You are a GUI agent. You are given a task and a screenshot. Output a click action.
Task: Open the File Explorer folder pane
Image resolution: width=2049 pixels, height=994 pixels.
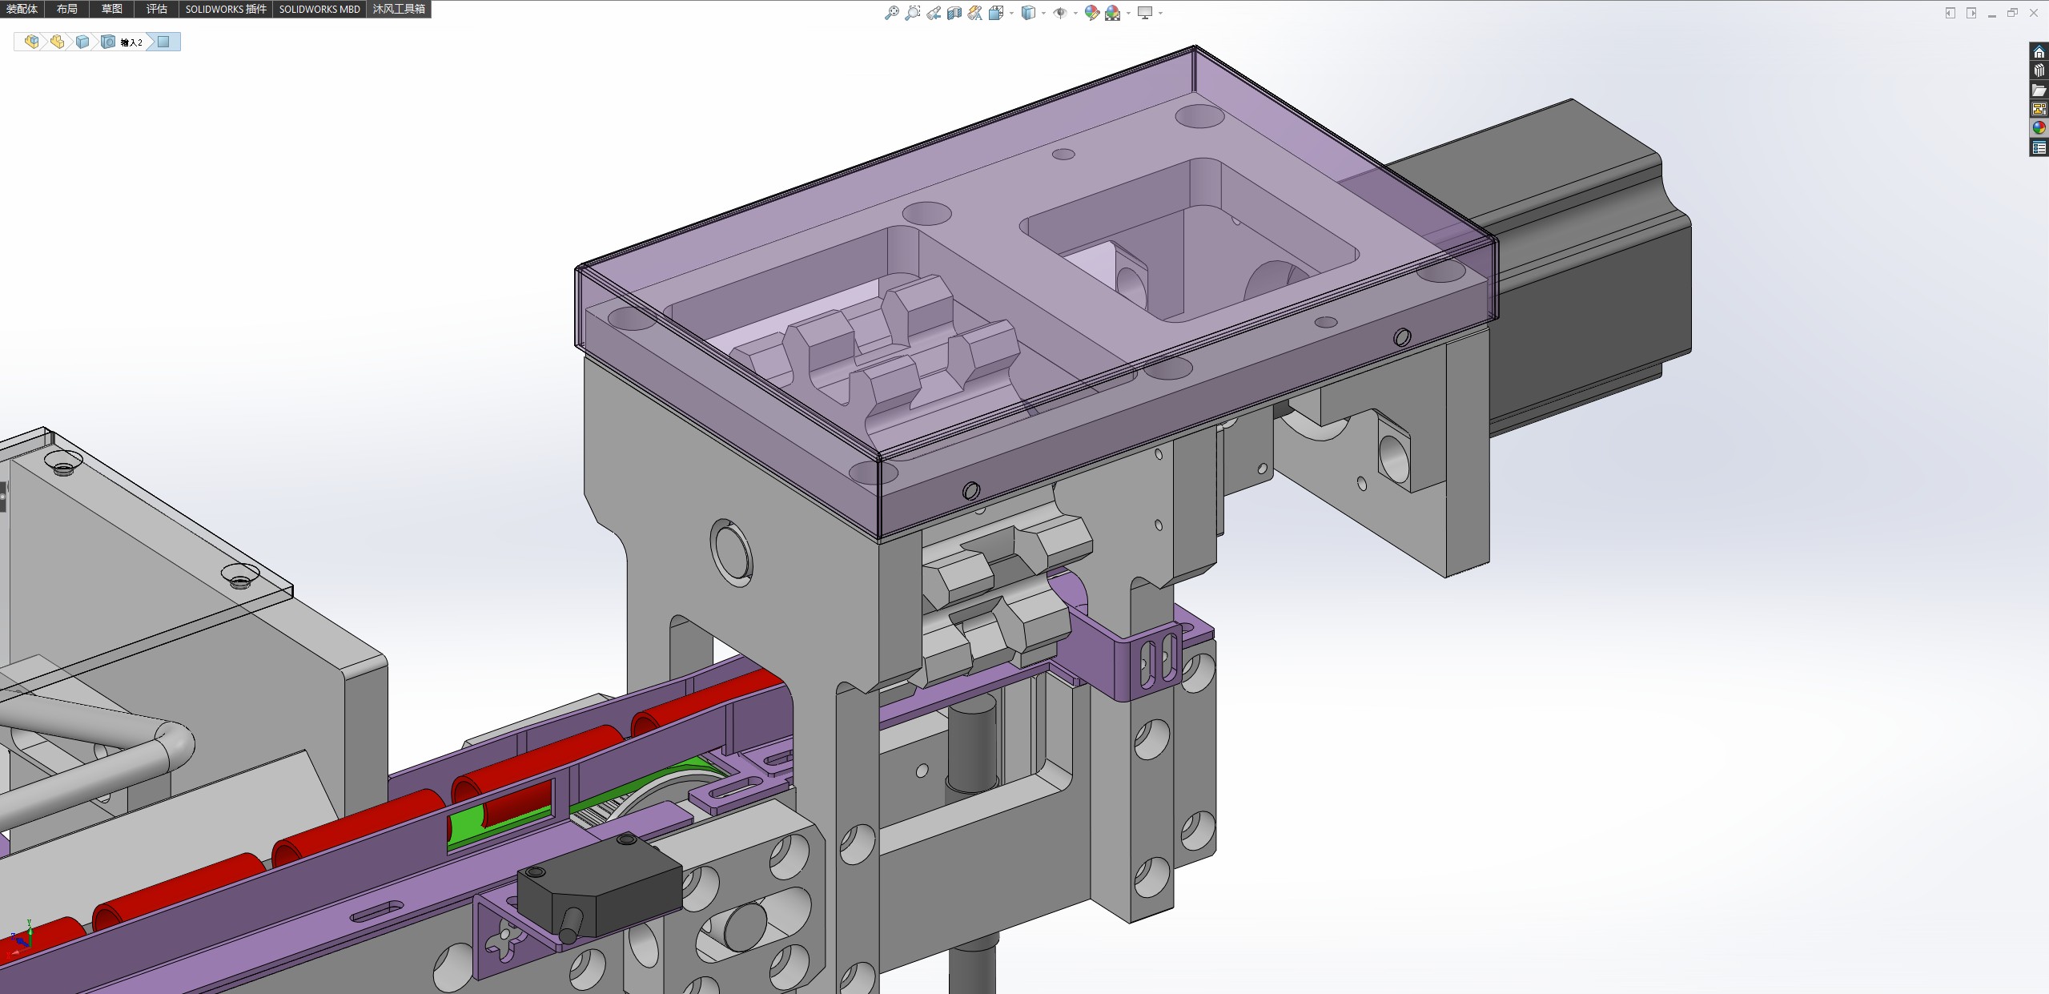click(2039, 91)
